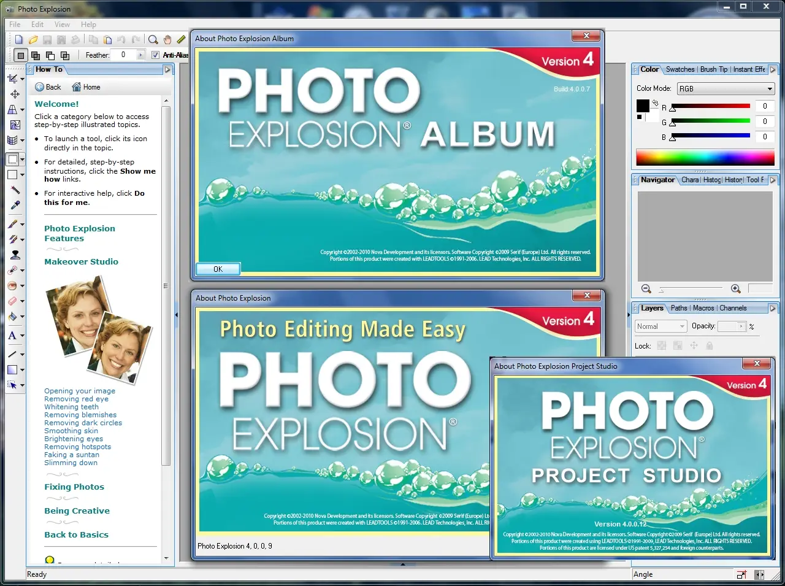This screenshot has width=785, height=586.
Task: Toggle lock all padlock in Layers panel
Action: tap(710, 345)
